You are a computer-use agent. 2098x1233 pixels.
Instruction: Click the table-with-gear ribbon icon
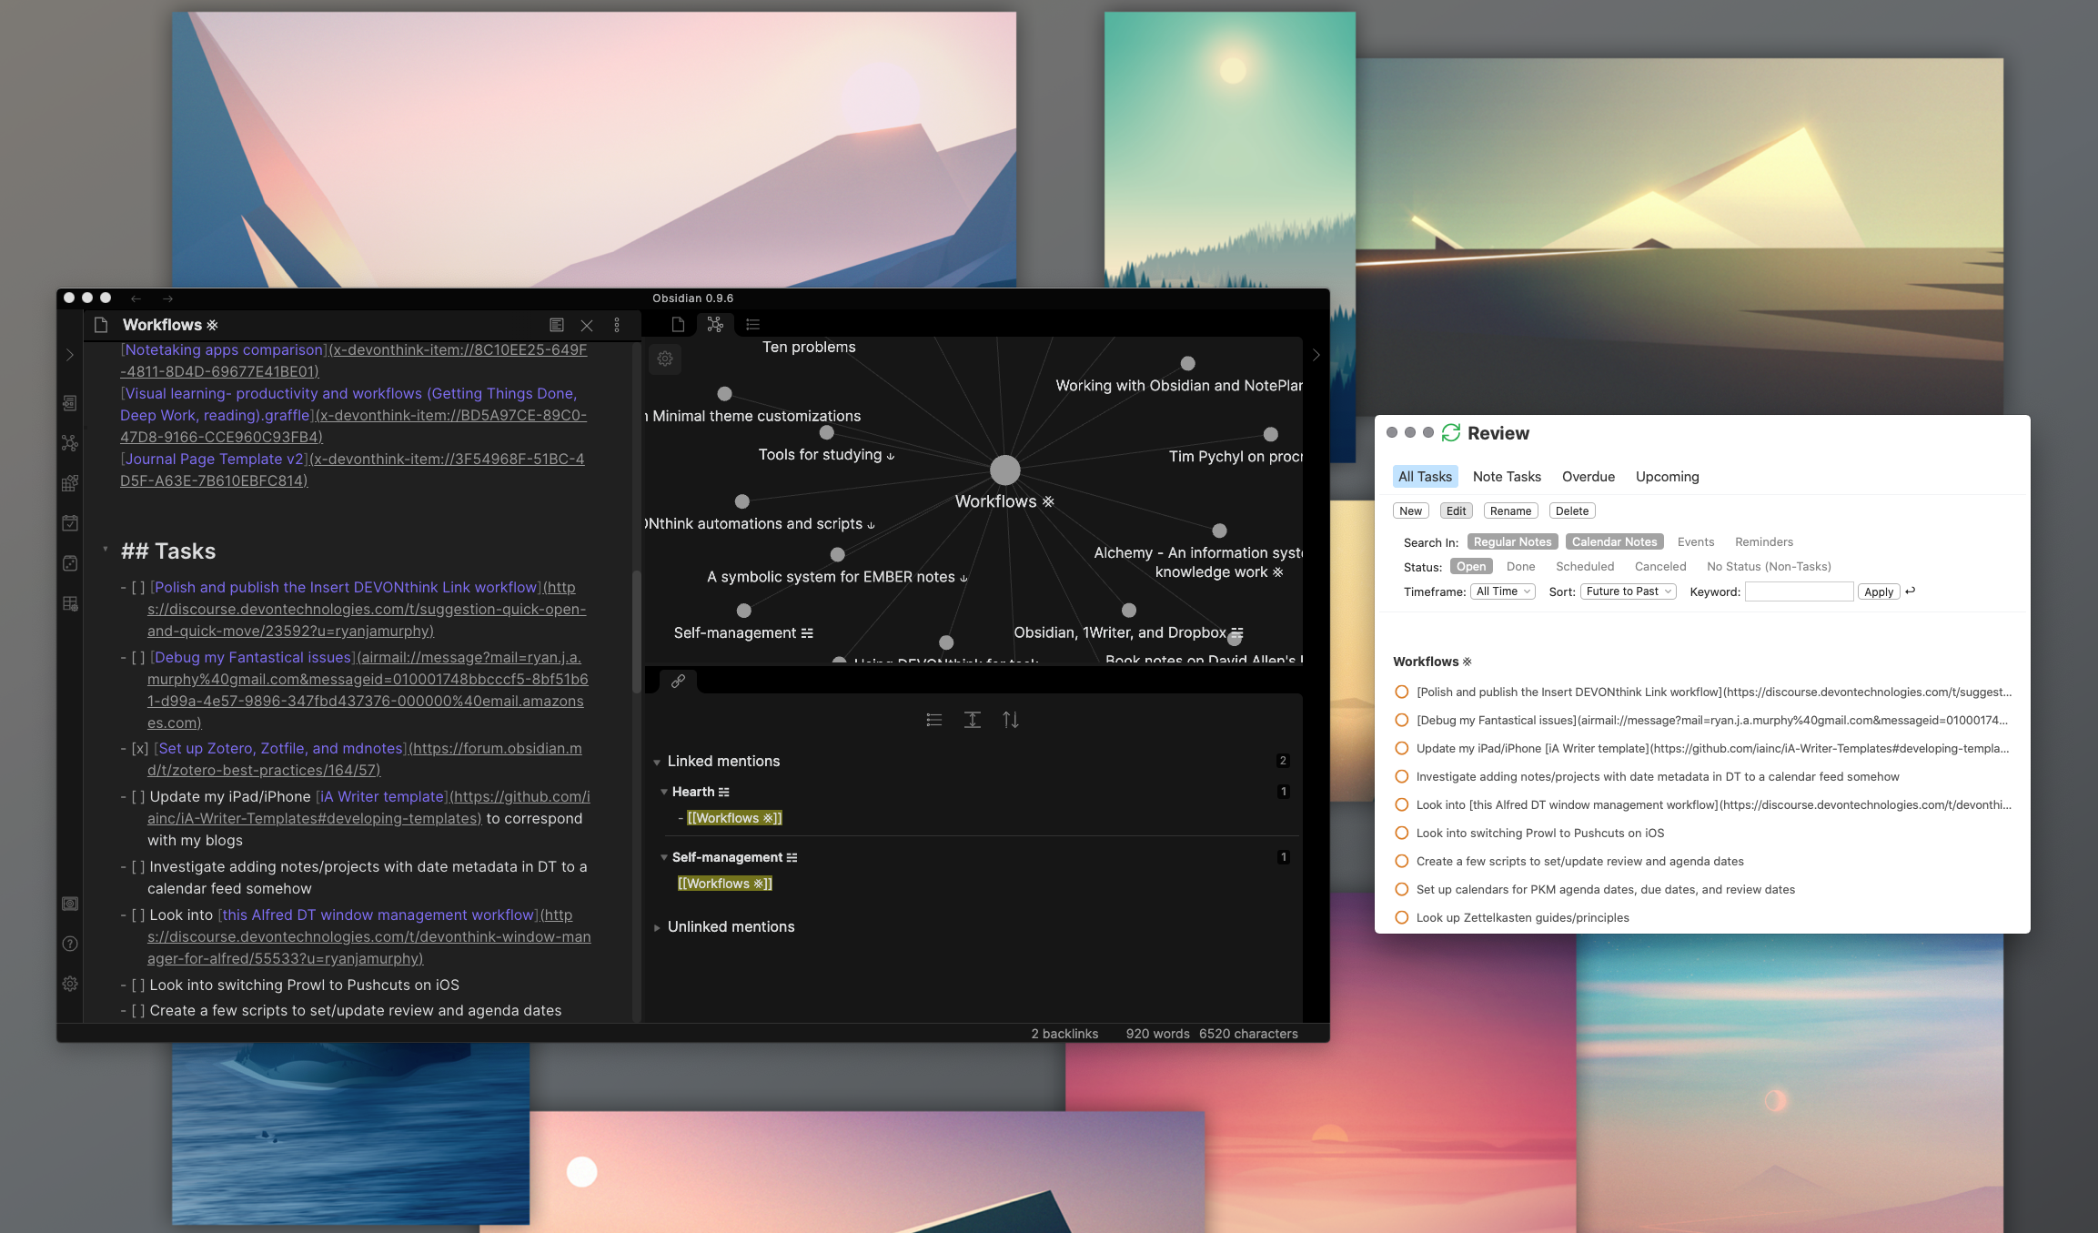click(x=70, y=603)
